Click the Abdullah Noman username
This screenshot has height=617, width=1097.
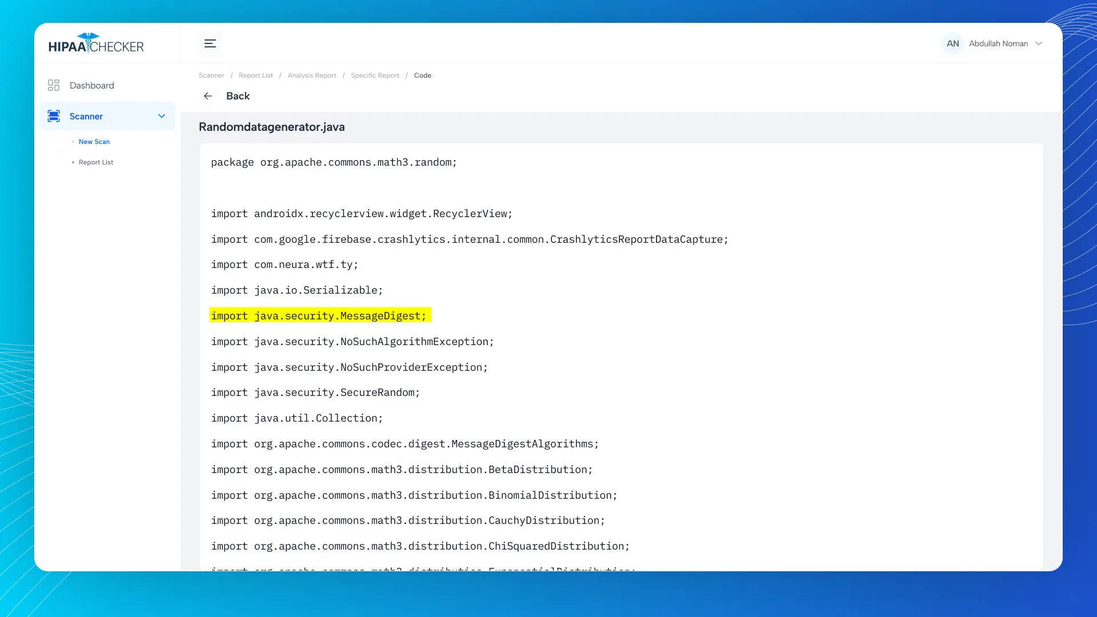[998, 43]
